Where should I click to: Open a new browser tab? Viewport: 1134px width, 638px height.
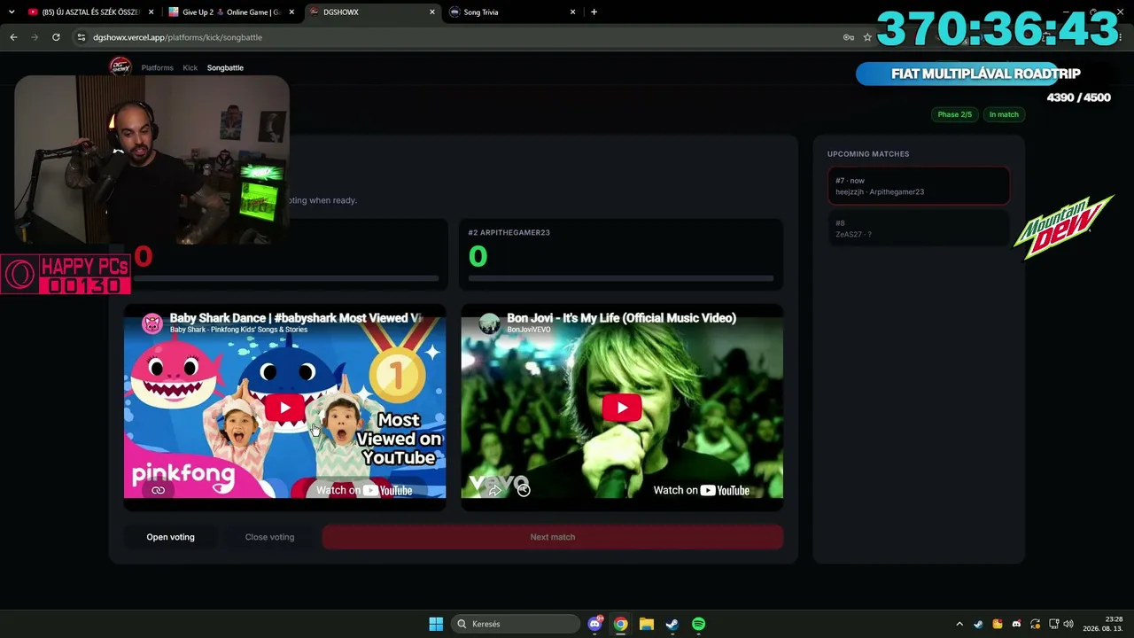(x=594, y=12)
